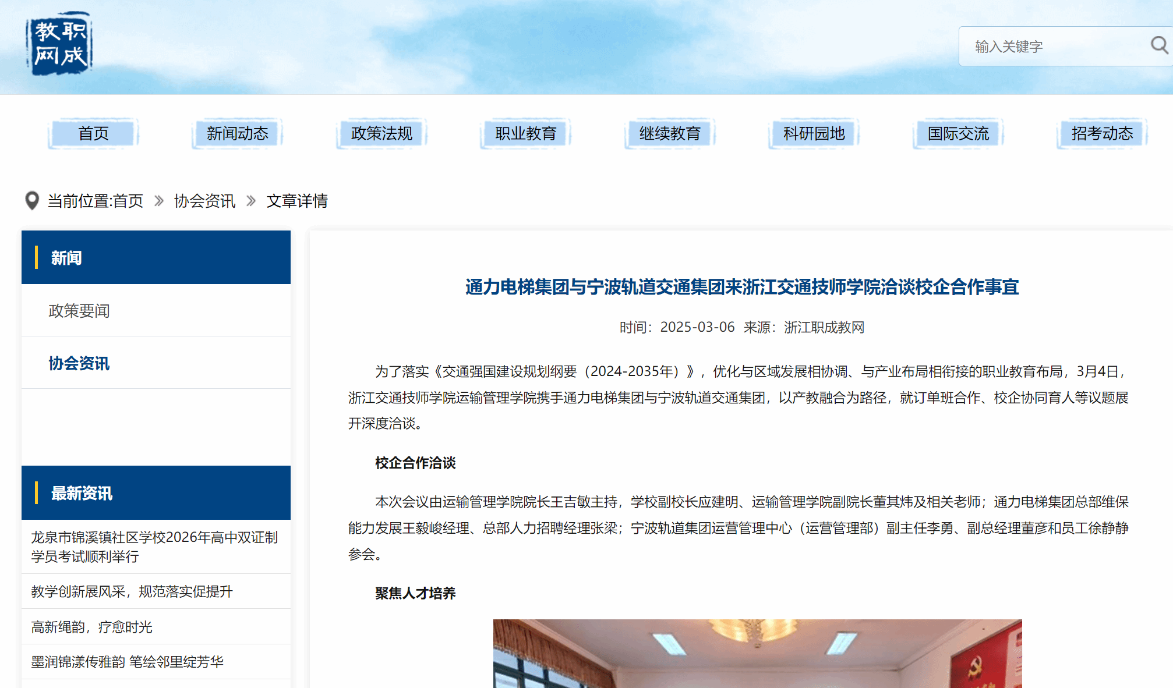
Task: Click the 协会资讯 breadcrumb link
Action: pos(204,201)
